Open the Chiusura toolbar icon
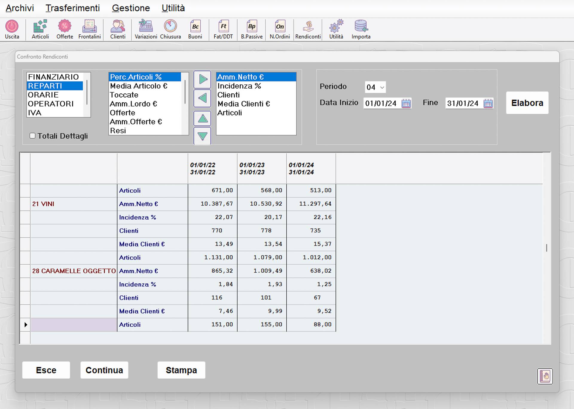 tap(170, 26)
